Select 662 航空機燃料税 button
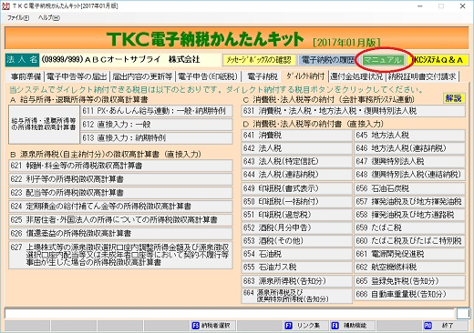 (409, 267)
